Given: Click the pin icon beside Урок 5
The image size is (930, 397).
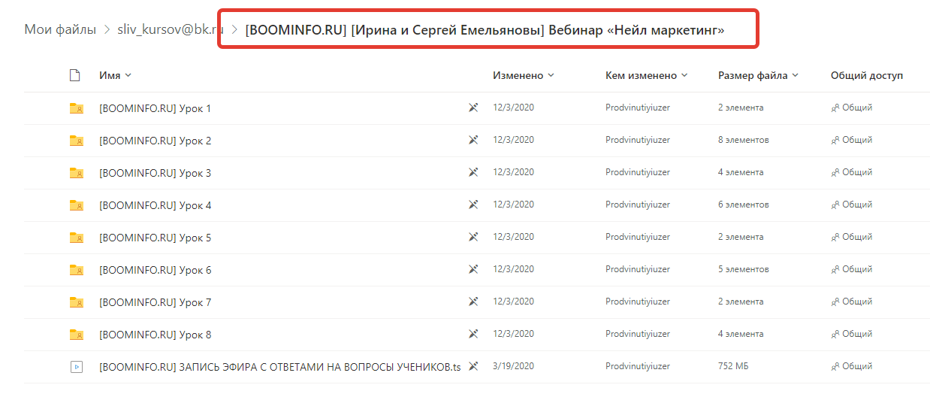Looking at the screenshot, I should click(473, 237).
